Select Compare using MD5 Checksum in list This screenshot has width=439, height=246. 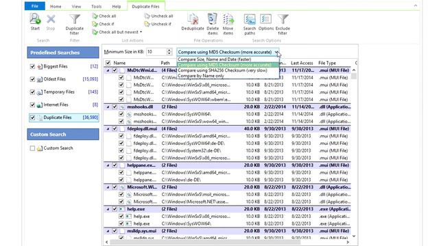click(x=228, y=65)
